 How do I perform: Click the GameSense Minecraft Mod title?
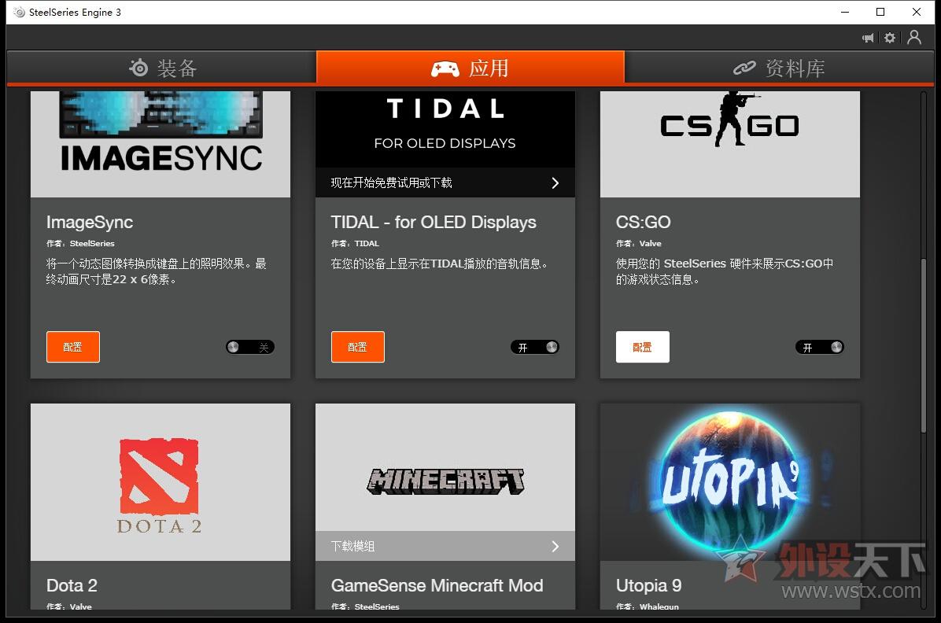pos(437,585)
